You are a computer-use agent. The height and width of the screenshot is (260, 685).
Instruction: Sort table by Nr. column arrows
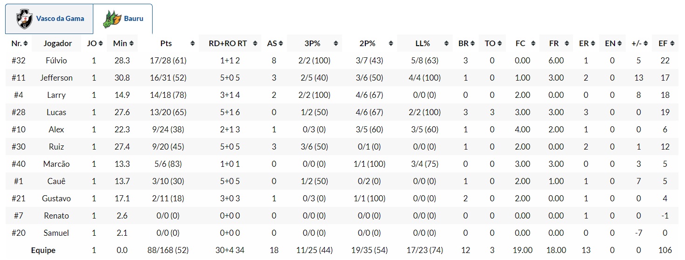[26, 43]
